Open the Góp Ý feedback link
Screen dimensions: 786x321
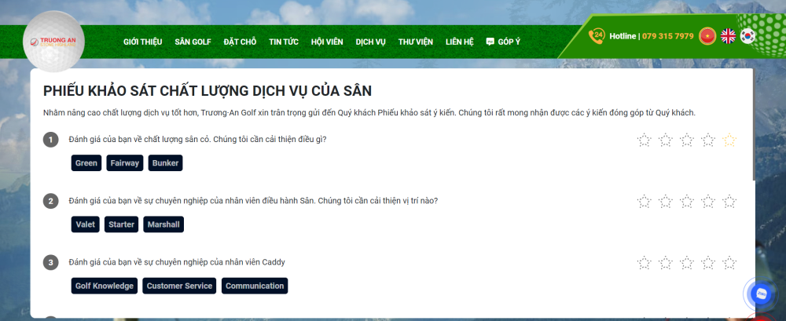503,42
